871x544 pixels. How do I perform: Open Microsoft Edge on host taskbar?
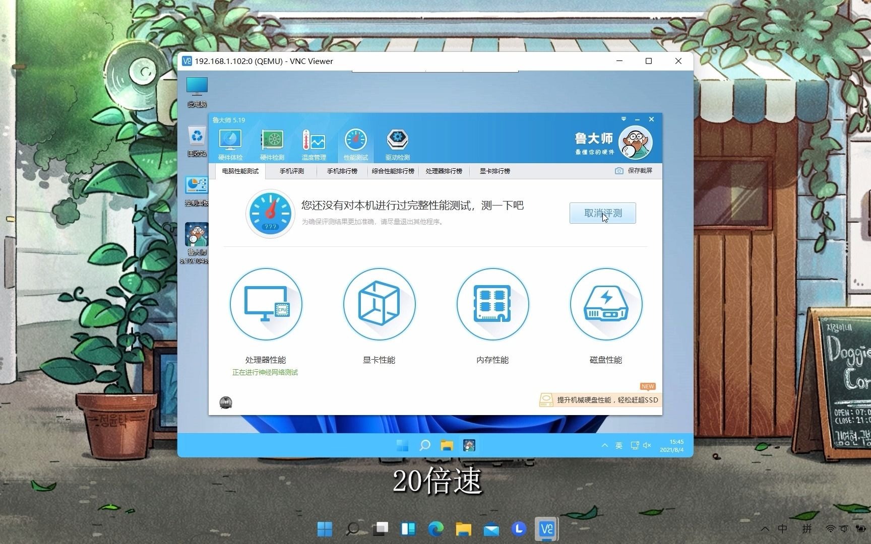(x=436, y=529)
